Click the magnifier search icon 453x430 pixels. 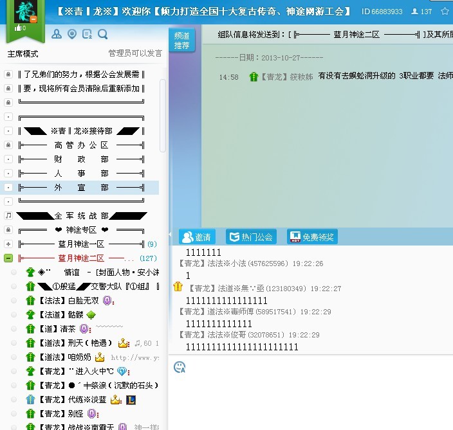[x=102, y=34]
